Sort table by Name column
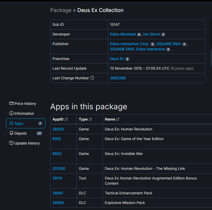The image size is (212, 210). pos(112,119)
